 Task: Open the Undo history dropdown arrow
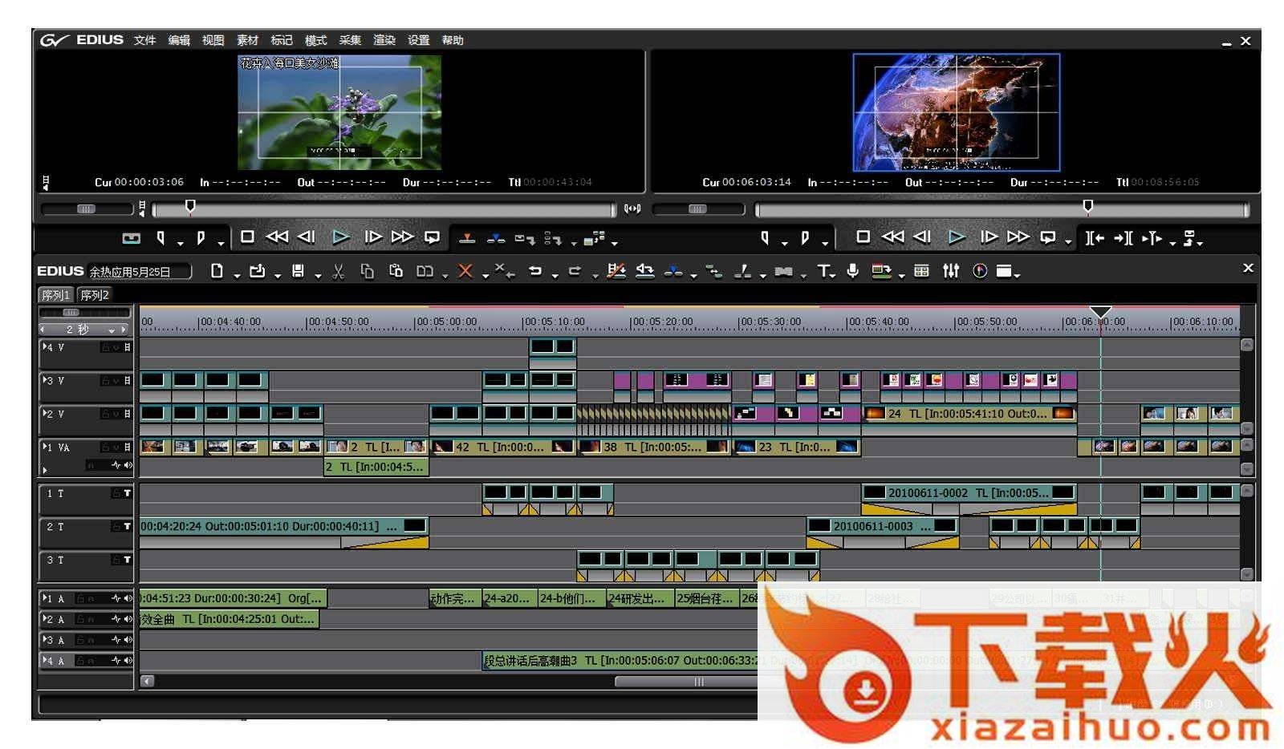pos(555,276)
